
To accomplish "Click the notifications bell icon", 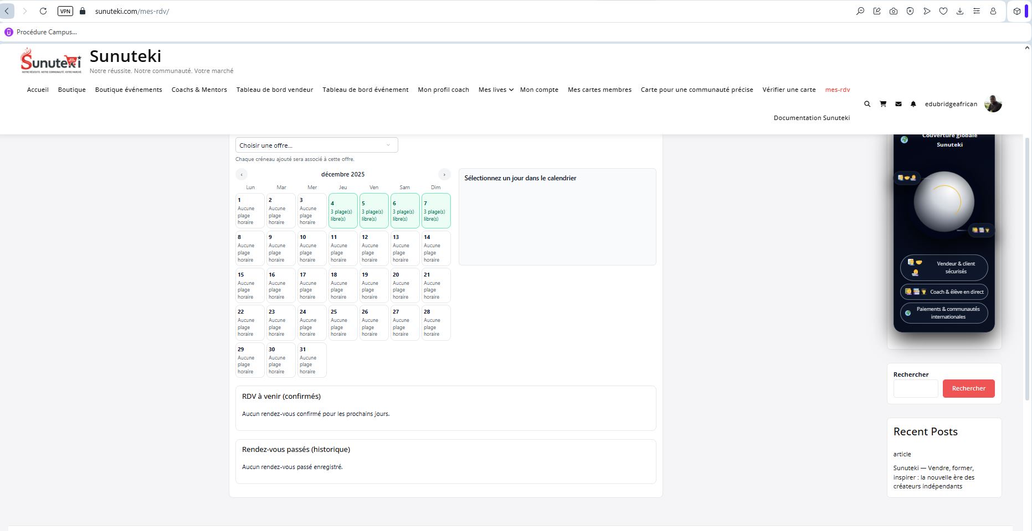I will coord(913,104).
